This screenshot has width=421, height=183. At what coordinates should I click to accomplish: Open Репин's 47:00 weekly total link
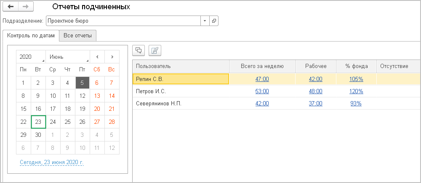(262, 79)
